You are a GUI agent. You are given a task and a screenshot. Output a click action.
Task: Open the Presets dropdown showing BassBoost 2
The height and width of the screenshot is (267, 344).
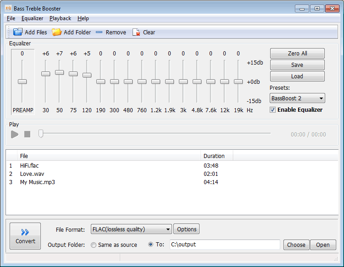tap(297, 98)
